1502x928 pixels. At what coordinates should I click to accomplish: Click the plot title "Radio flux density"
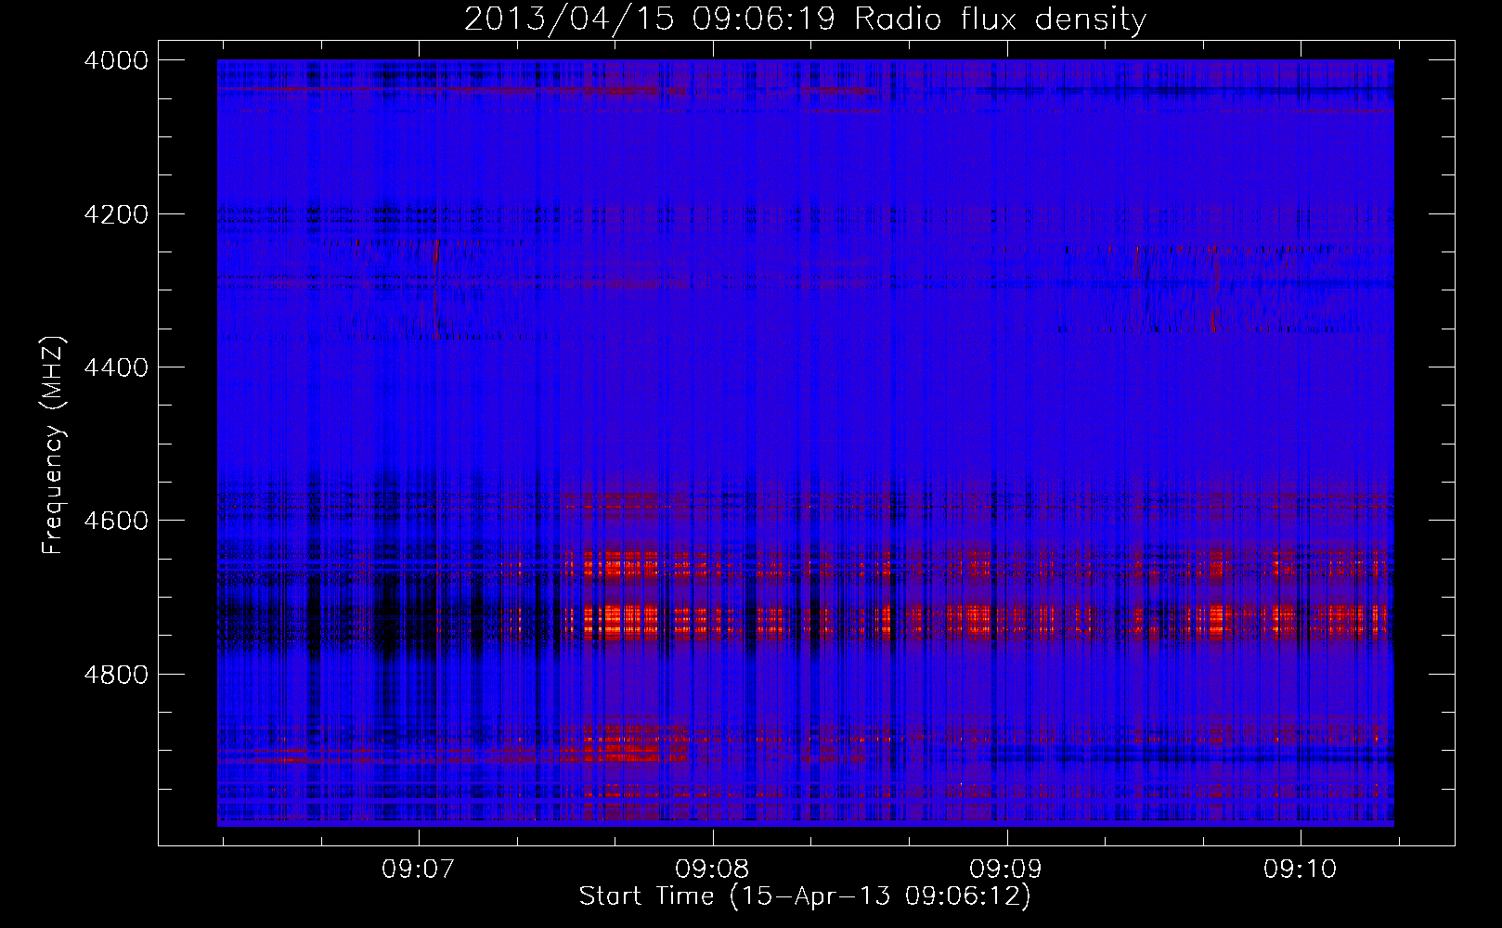(x=1000, y=19)
